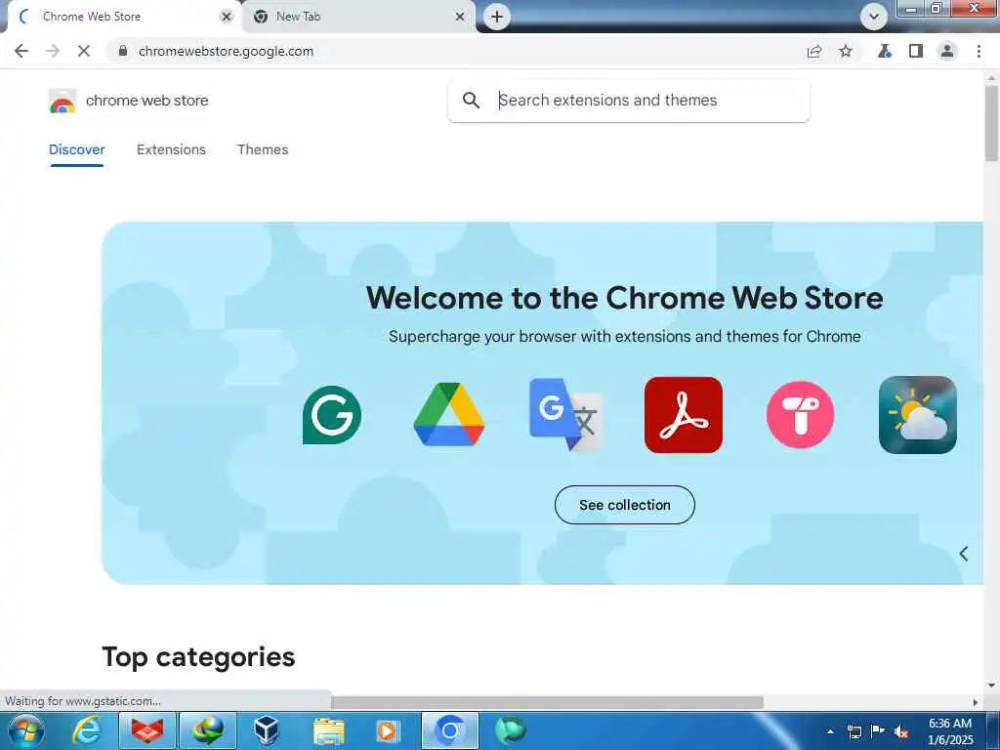The height and width of the screenshot is (750, 1000).
Task: Open the Adobe Acrobat extension icon
Action: [683, 415]
